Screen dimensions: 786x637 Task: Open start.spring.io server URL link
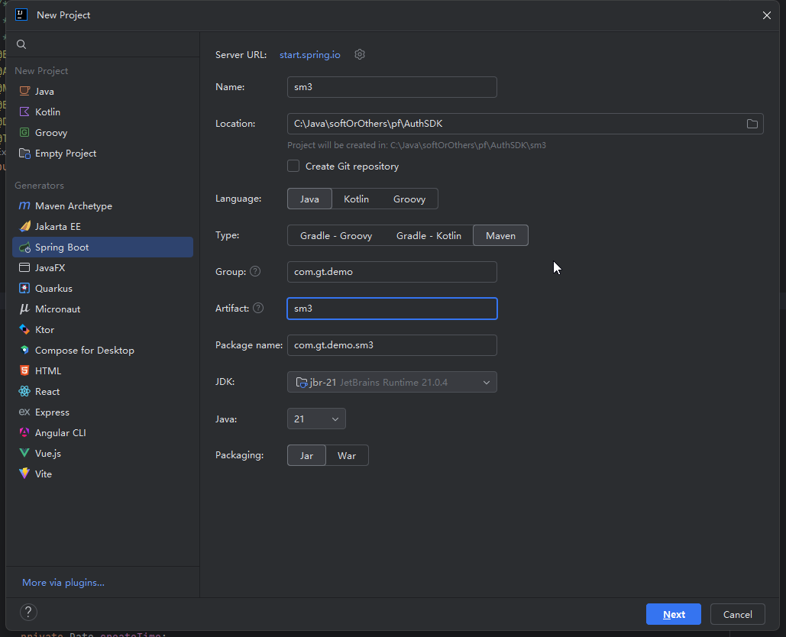pyautogui.click(x=310, y=55)
